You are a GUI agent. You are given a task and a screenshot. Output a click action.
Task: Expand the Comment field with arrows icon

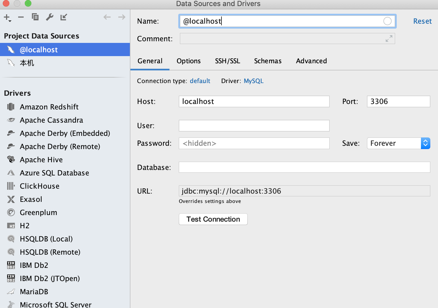[389, 38]
